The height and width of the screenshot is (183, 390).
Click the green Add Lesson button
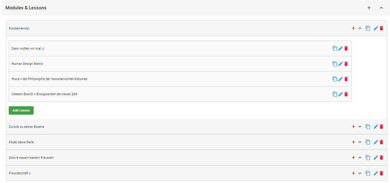click(x=21, y=110)
